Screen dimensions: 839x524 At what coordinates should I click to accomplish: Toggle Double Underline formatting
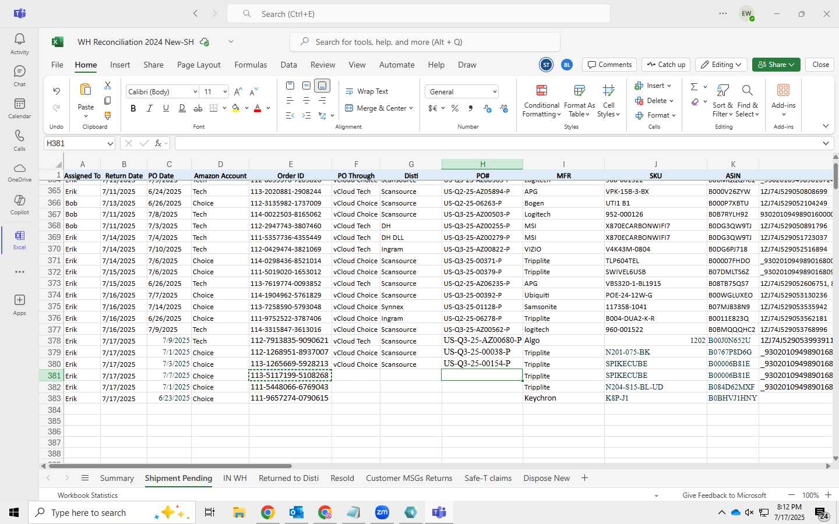point(182,108)
